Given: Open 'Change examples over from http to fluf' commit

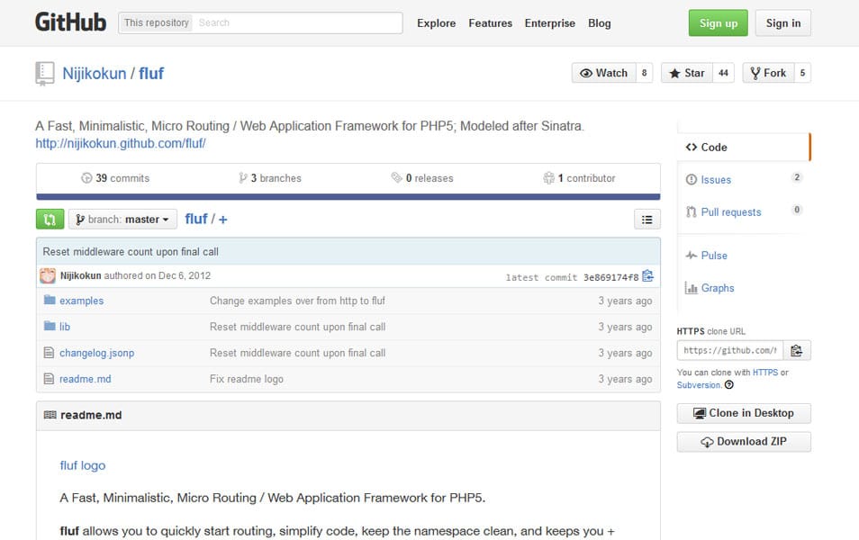Looking at the screenshot, I should tap(297, 301).
